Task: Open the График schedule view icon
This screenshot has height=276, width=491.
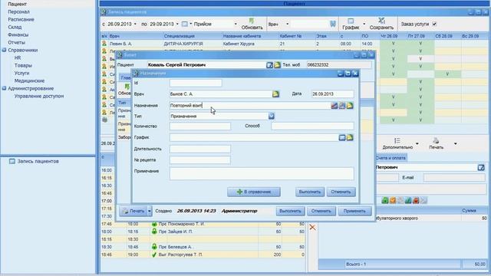Action: (x=351, y=21)
